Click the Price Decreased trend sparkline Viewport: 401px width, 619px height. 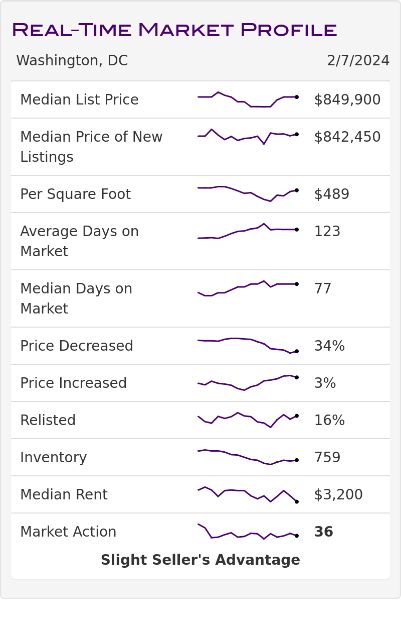click(248, 346)
